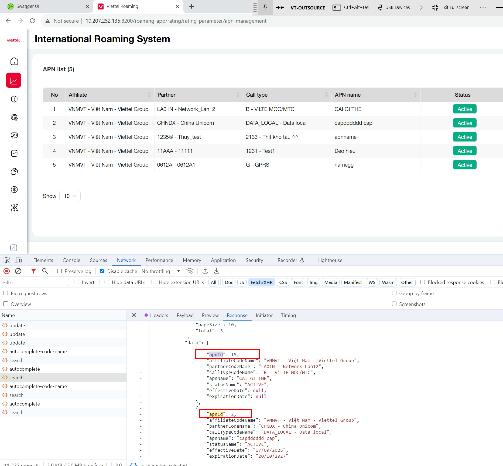Image resolution: width=503 pixels, height=466 pixels.
Task: Switch to the Console tab in DevTools
Action: 71,260
